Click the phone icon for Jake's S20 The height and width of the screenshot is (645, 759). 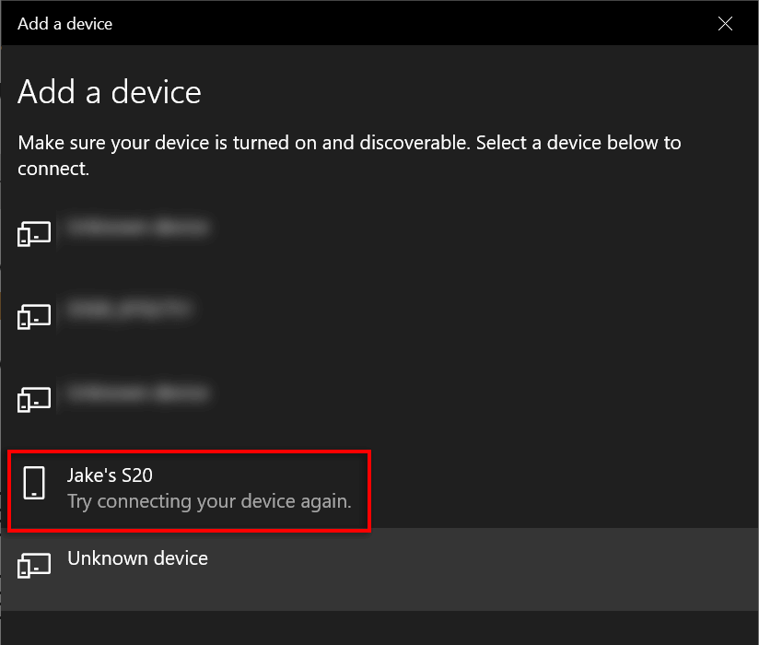pos(34,483)
